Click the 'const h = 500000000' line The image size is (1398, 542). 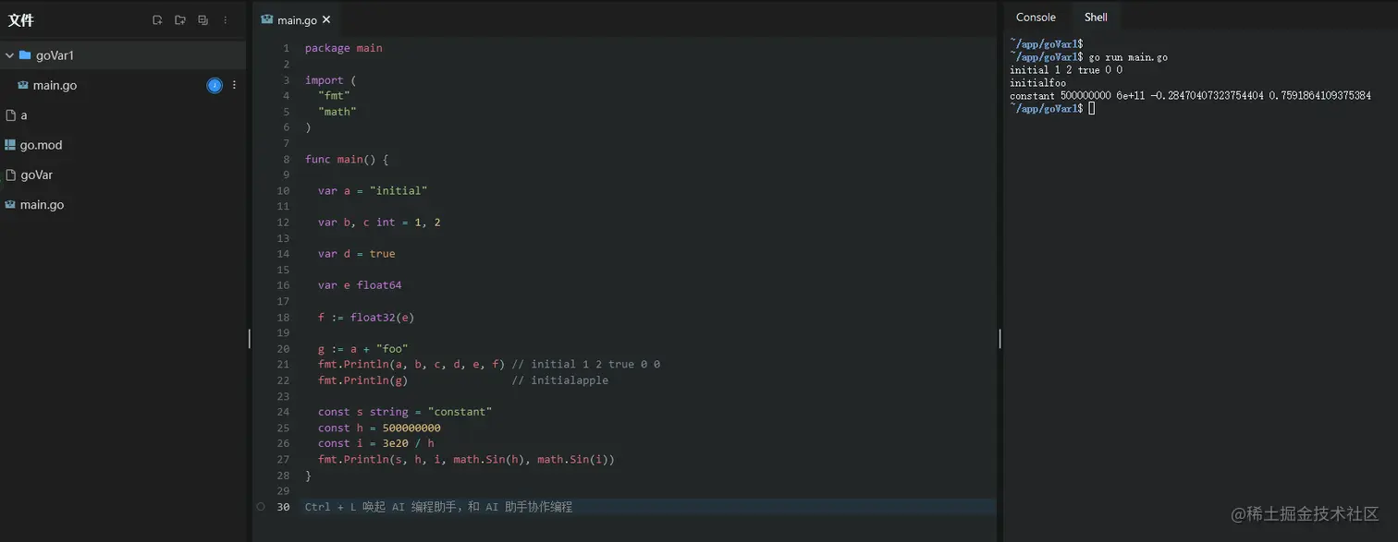pos(379,428)
